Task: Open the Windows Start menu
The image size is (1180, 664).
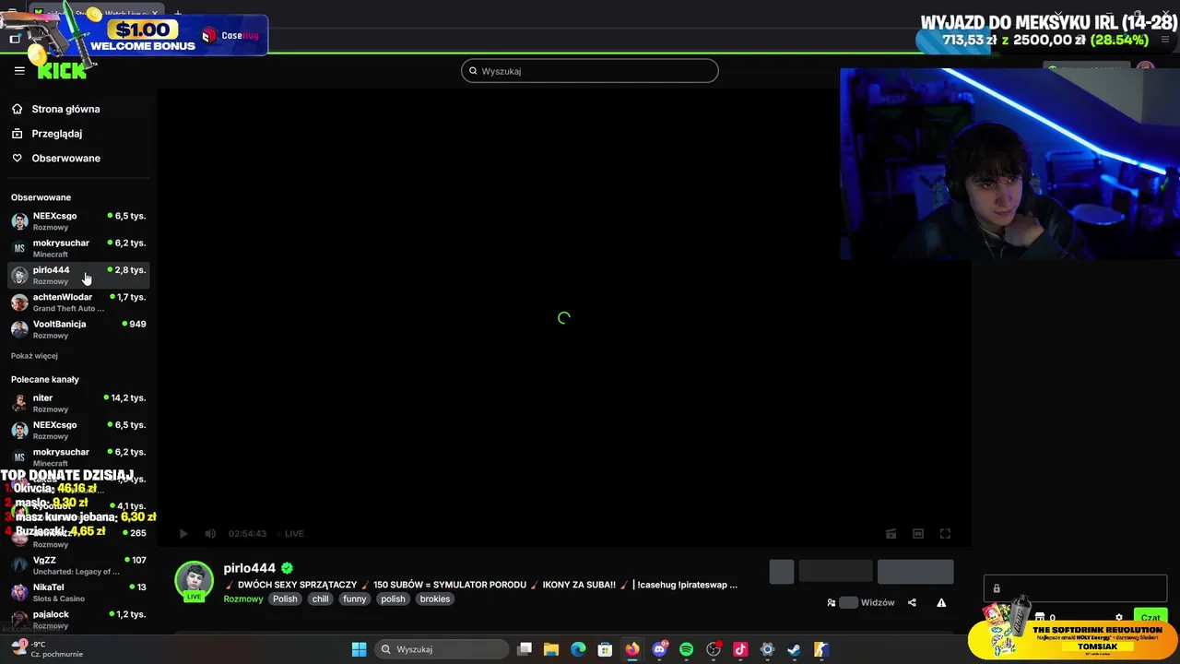Action: pyautogui.click(x=360, y=649)
